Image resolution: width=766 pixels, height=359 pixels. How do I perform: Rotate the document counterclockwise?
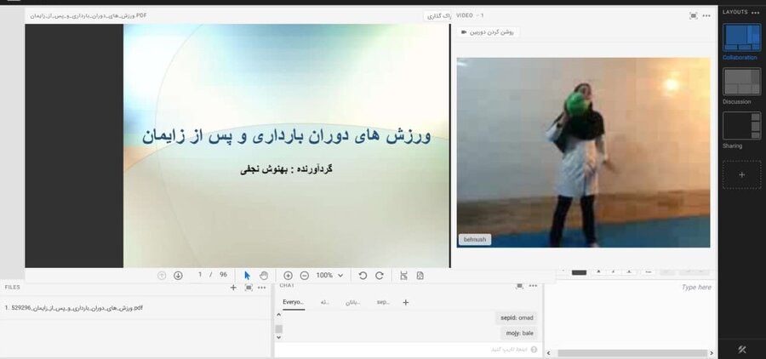click(363, 276)
